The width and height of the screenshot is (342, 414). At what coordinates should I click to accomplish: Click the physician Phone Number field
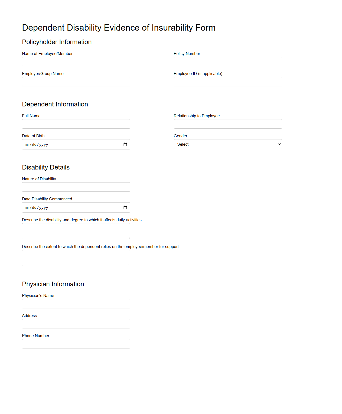pyautogui.click(x=76, y=344)
